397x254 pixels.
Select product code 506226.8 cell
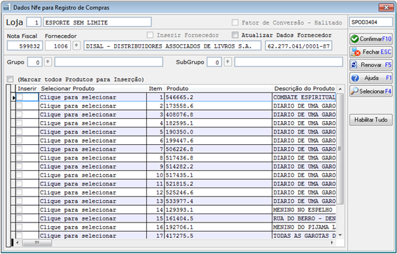(218, 149)
